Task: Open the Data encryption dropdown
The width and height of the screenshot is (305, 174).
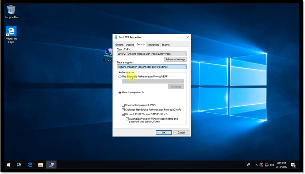Action: point(152,67)
